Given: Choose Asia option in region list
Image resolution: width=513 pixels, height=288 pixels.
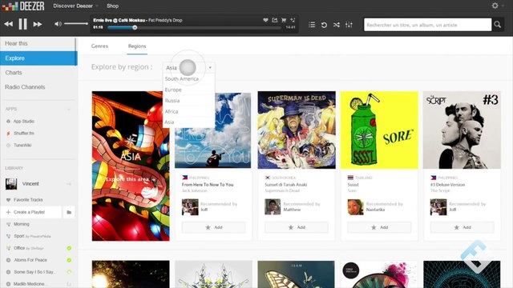Looking at the screenshot, I should pyautogui.click(x=189, y=122).
